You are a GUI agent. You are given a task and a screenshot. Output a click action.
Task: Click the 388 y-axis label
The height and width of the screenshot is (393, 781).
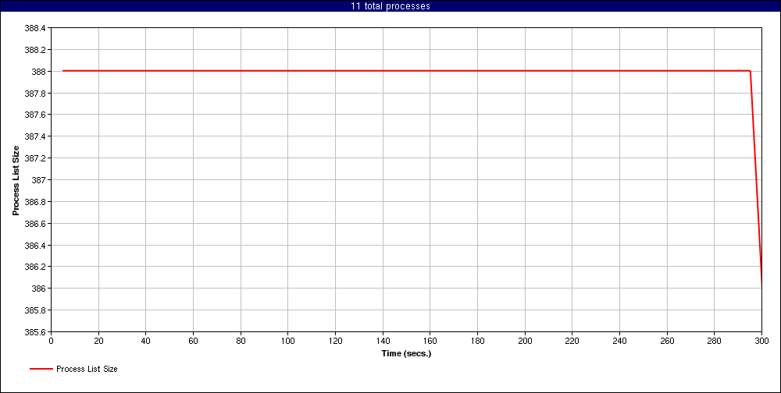38,72
